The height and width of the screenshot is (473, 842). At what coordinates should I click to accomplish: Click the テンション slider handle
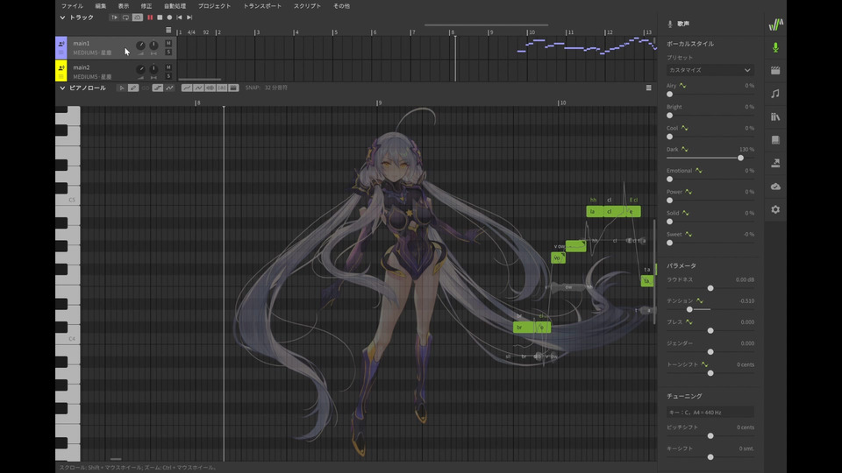coord(689,309)
